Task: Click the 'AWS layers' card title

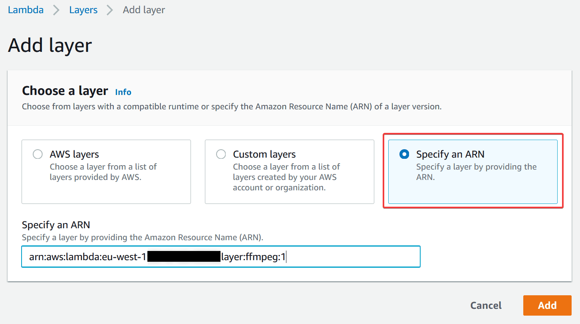Action: coord(74,154)
